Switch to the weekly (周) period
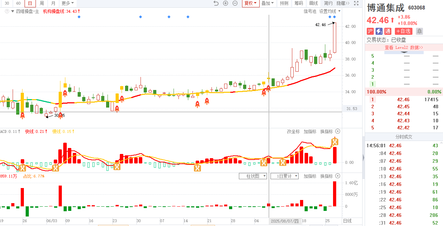Image resolution: width=443 pixels, height=226 pixels. pyautogui.click(x=42, y=3)
